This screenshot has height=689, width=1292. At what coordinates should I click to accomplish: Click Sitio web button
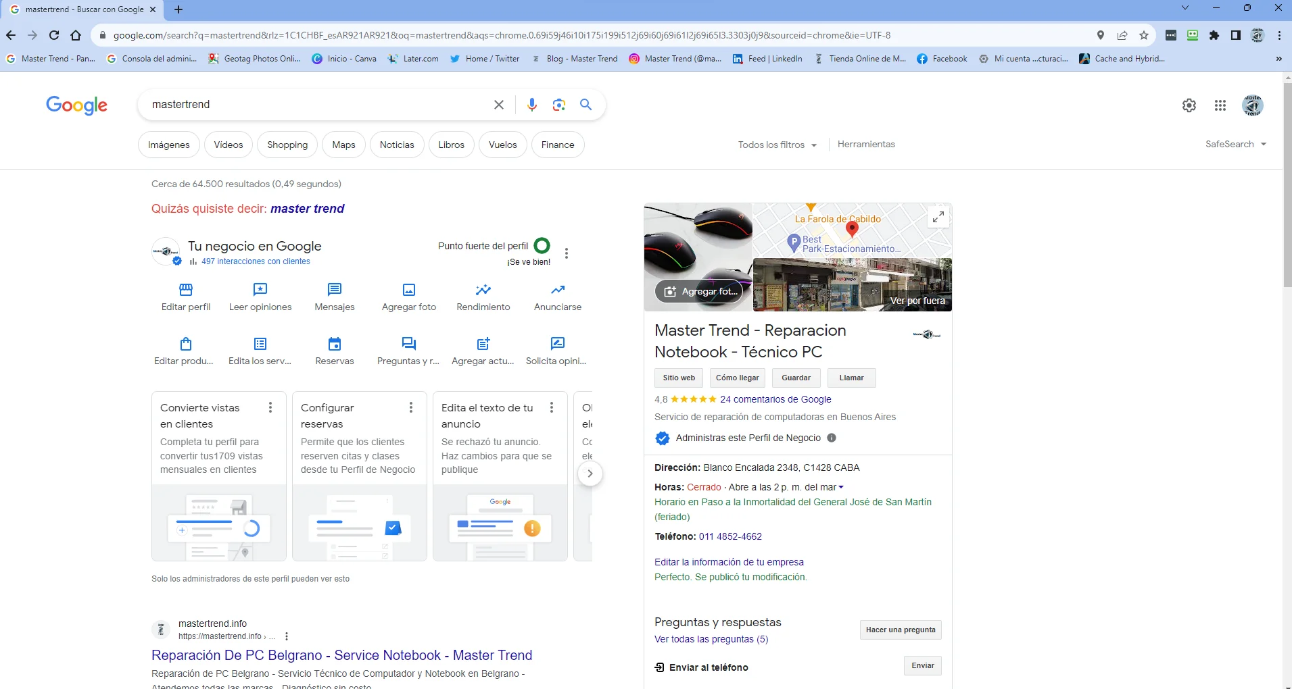click(679, 378)
